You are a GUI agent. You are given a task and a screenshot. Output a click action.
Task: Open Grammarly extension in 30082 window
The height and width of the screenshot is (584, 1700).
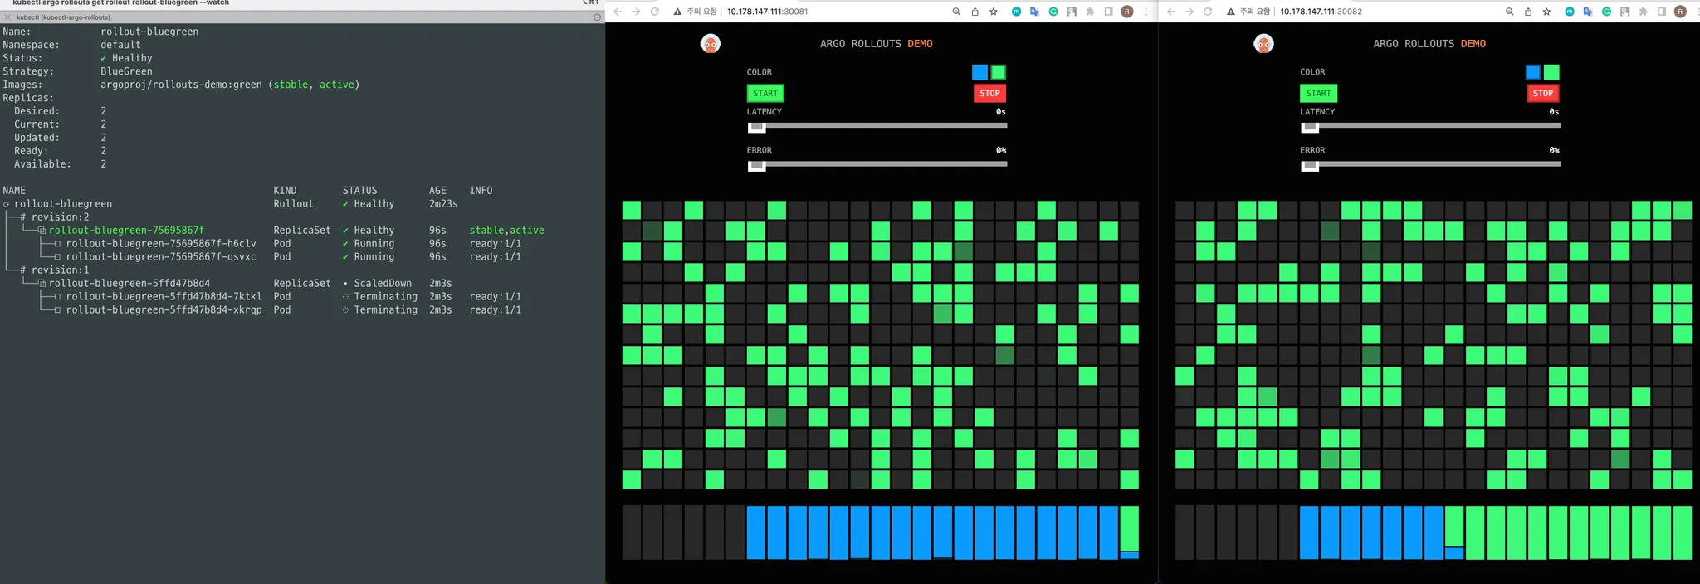[1606, 12]
